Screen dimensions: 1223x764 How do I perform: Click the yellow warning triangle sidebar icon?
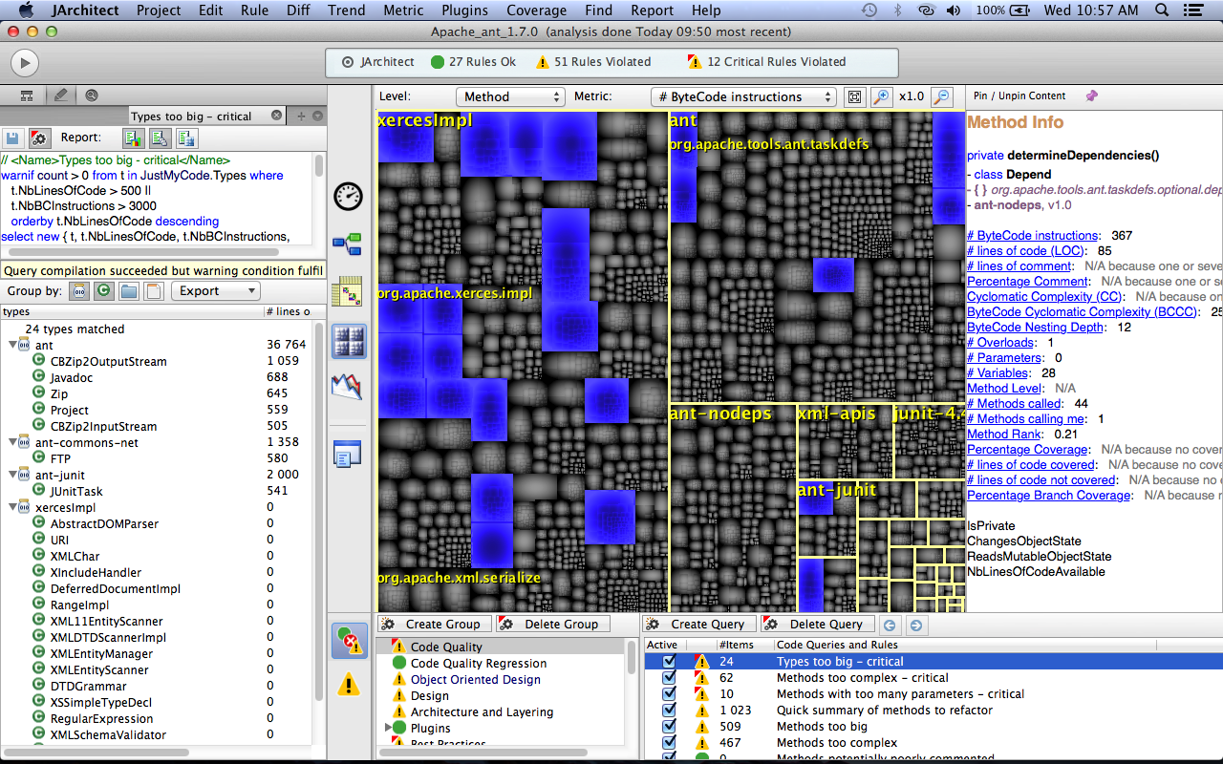[349, 685]
